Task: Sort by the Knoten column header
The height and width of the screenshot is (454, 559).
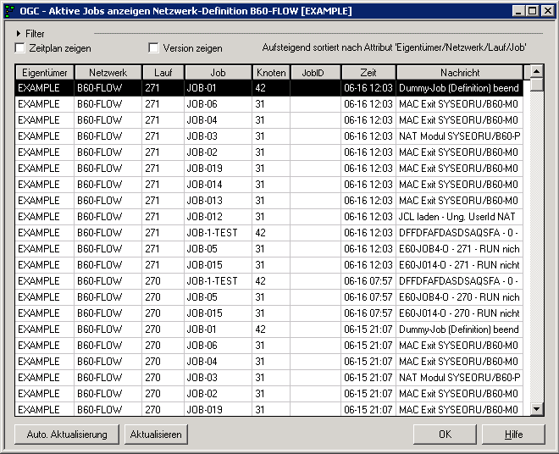Action: coord(271,73)
